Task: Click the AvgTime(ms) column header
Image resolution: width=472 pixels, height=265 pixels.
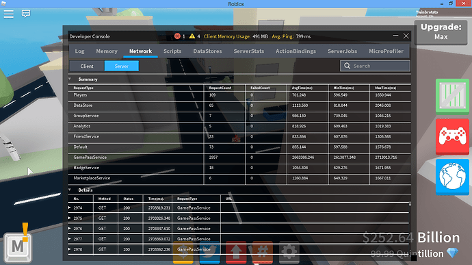Action: (x=302, y=88)
